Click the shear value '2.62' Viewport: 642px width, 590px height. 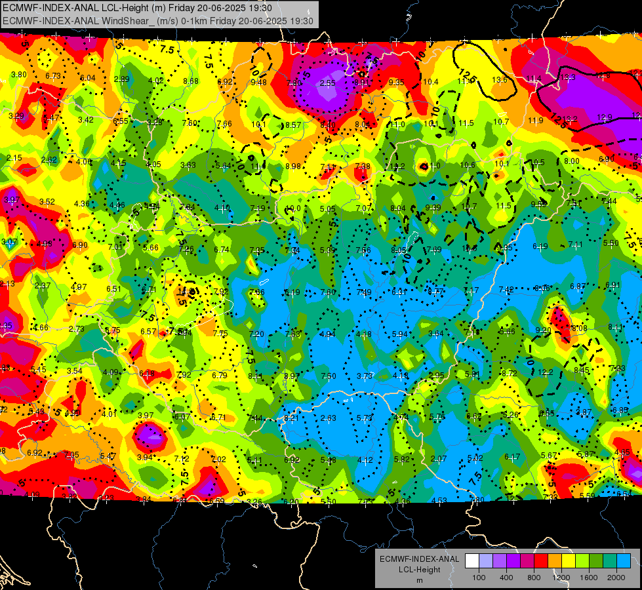tap(49, 160)
